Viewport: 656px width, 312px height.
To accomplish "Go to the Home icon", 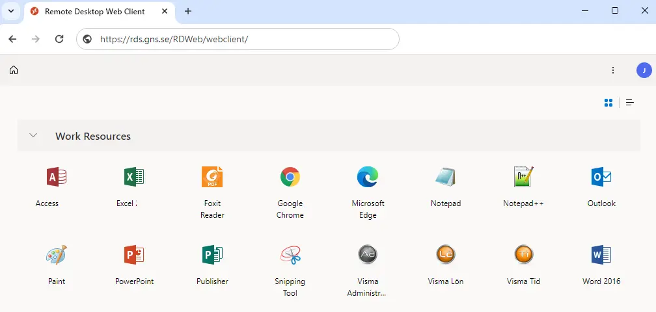I will [x=14, y=70].
